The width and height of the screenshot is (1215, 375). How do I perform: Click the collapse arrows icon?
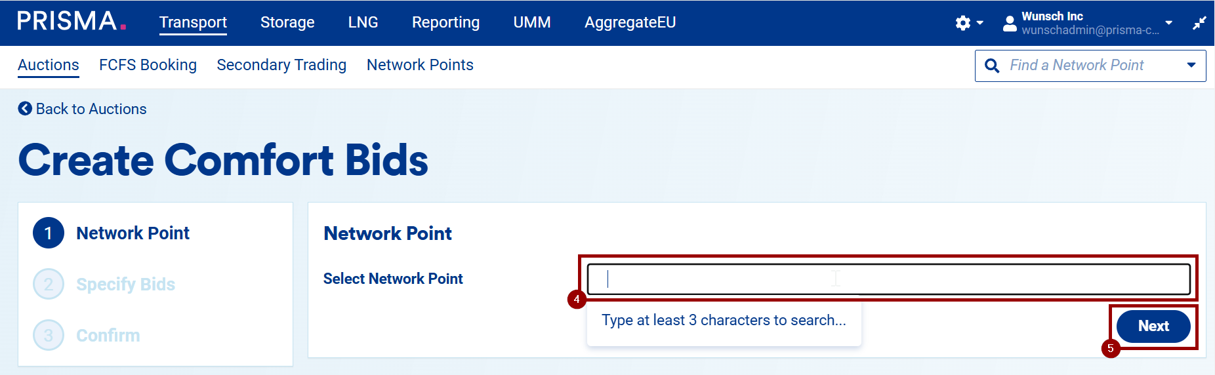(x=1199, y=24)
